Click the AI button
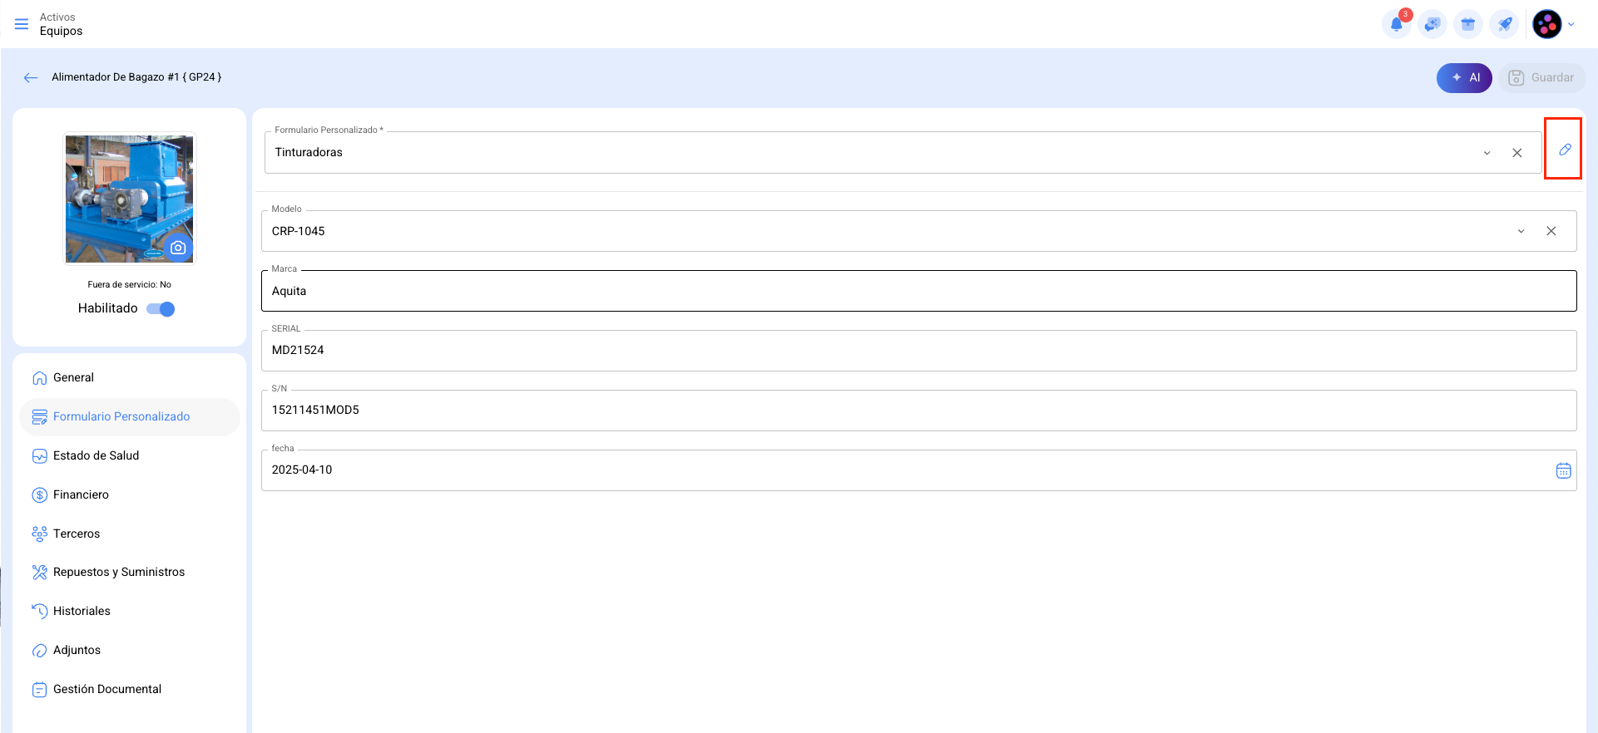Viewport: 1598px width, 733px height. click(x=1464, y=77)
